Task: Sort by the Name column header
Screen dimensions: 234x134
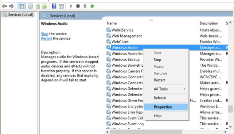Action: coord(112,23)
